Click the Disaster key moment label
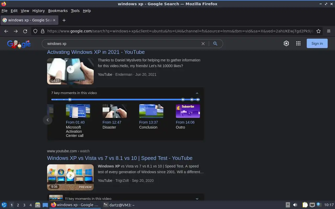335x209 pixels. coord(109,127)
